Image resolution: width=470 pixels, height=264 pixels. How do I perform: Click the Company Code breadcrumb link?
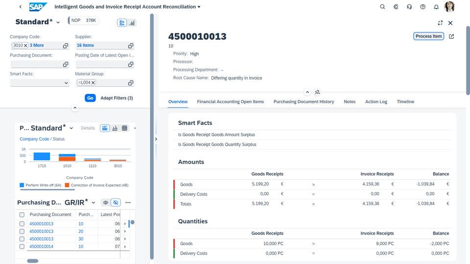(x=34, y=139)
